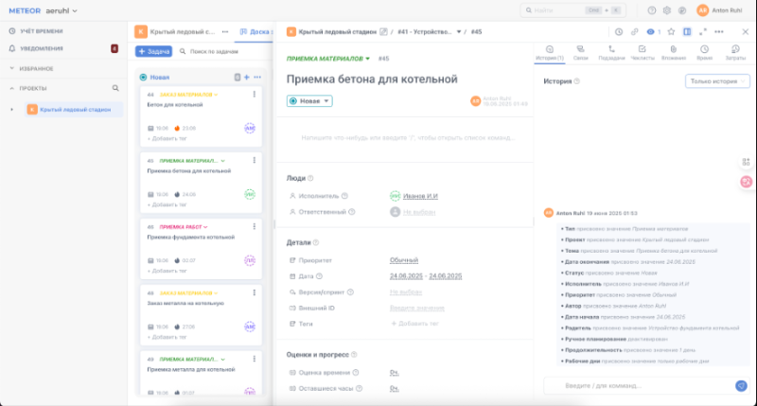Copy task link via chain icon
The image size is (757, 406).
pyautogui.click(x=634, y=32)
